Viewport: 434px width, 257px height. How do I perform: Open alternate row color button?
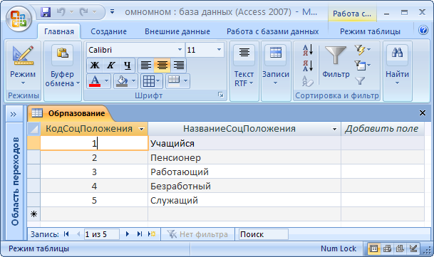coord(177,81)
